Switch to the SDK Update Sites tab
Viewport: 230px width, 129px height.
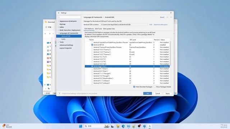click(x=109, y=29)
